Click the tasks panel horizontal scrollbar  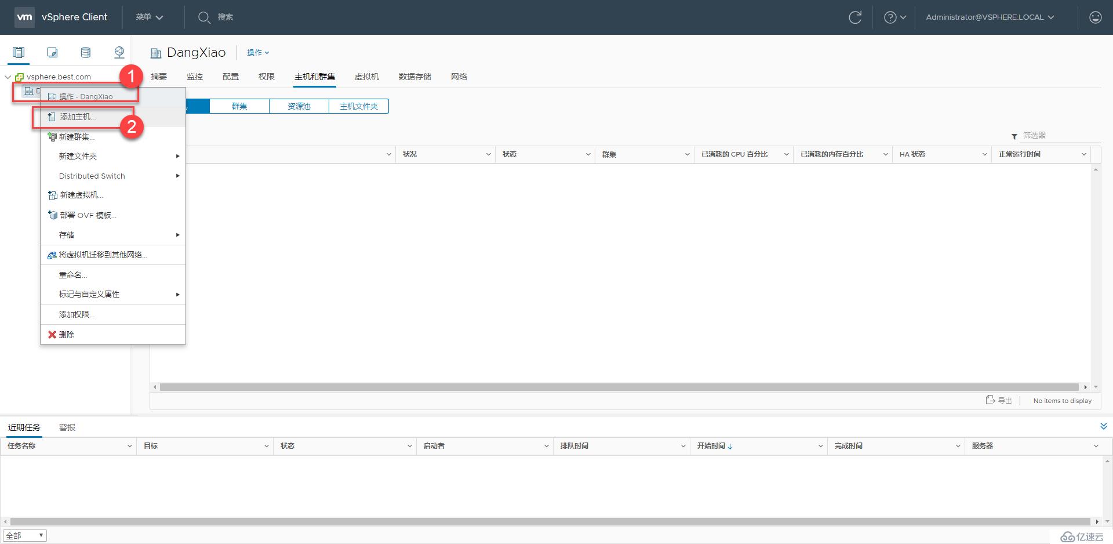coord(550,521)
